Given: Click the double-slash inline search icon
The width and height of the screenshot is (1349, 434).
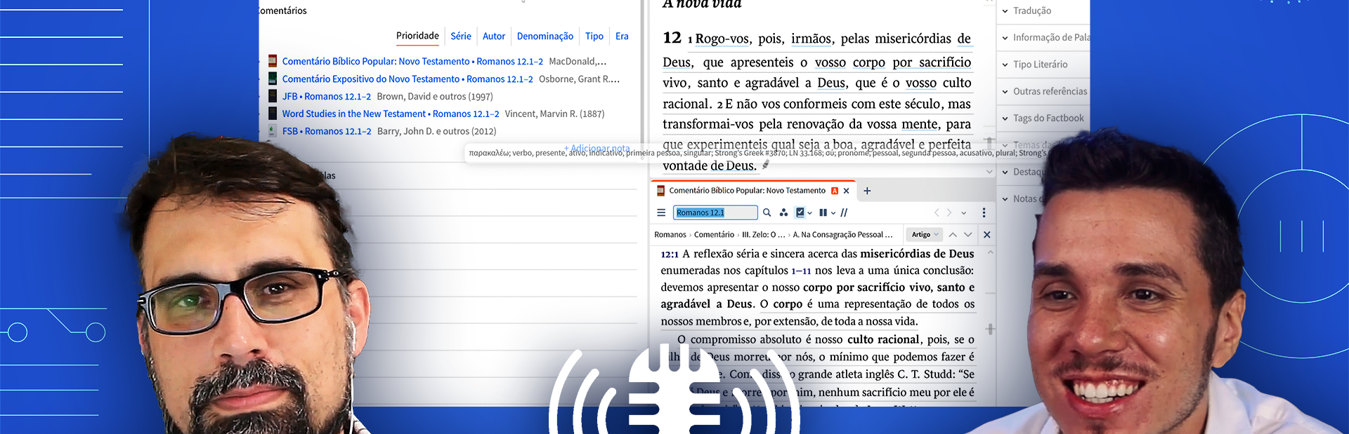Looking at the screenshot, I should point(844,212).
